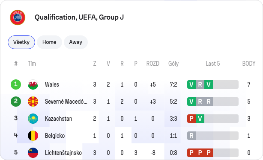Click the Qualification, UEFA, Group J title

pos(79,17)
